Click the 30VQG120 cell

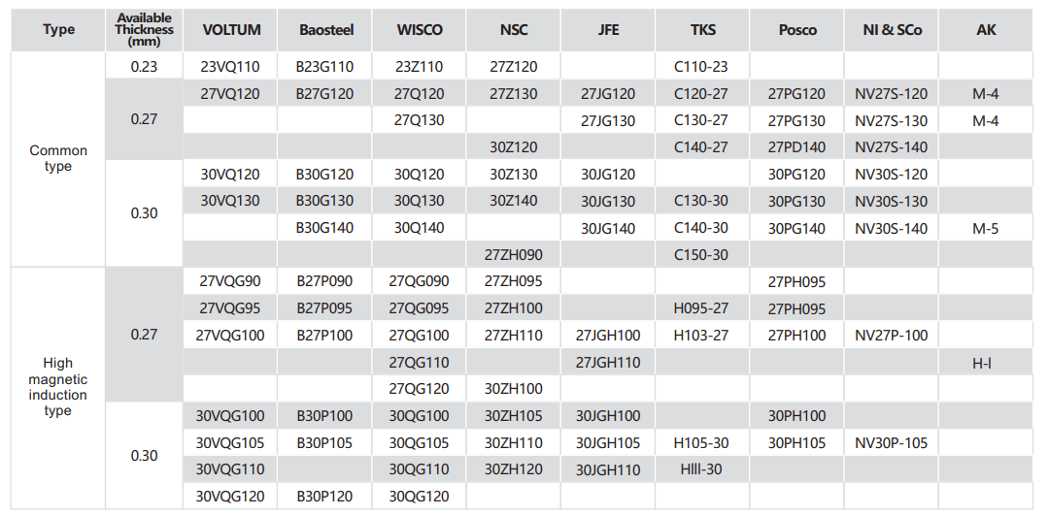pyautogui.click(x=231, y=497)
